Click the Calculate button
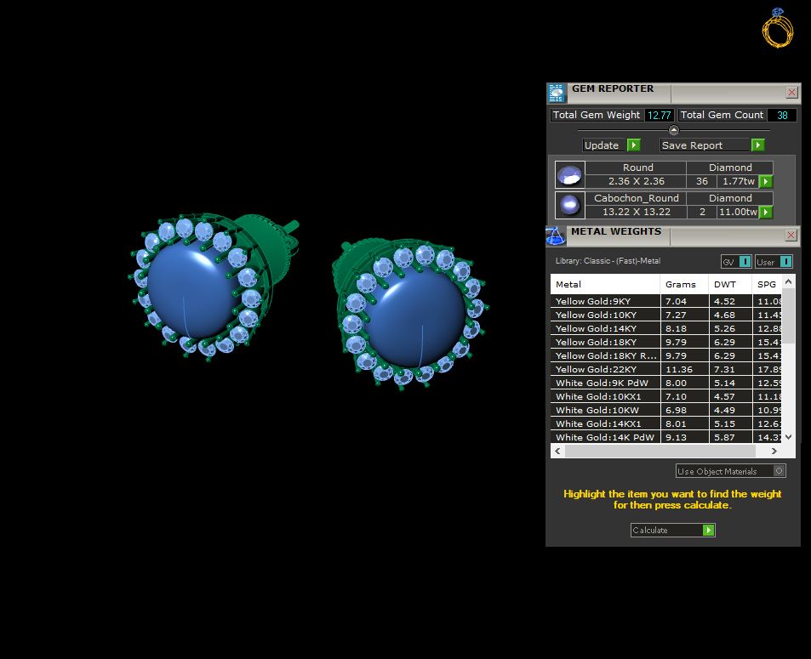The width and height of the screenshot is (811, 659). pyautogui.click(x=672, y=531)
